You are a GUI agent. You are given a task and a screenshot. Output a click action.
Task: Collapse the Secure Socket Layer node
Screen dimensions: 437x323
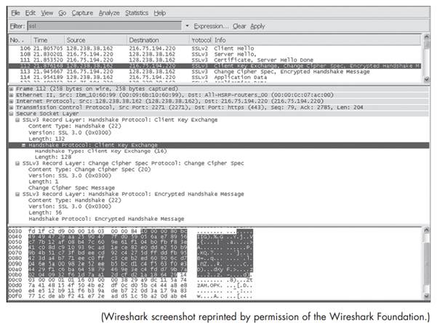[x=12, y=114]
